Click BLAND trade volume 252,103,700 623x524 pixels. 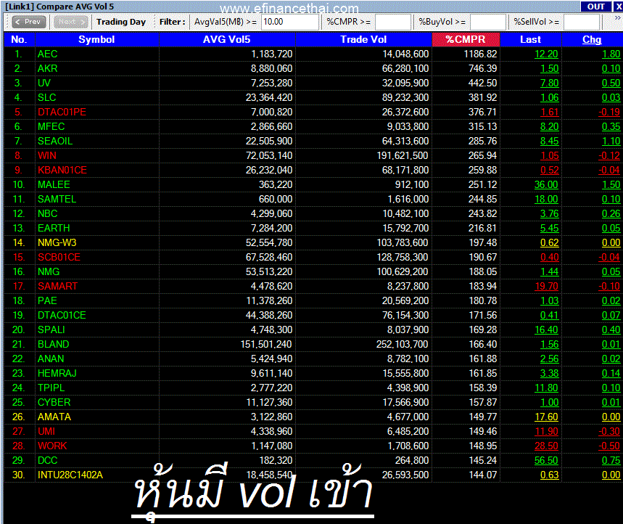[x=402, y=344]
